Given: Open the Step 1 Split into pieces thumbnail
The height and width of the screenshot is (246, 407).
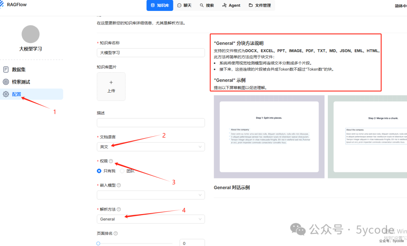Looking at the screenshot, I should 269,137.
